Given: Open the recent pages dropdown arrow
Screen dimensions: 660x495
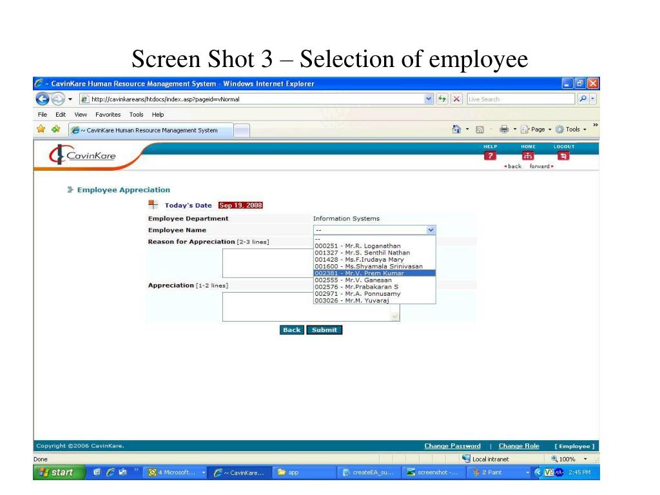Looking at the screenshot, I should click(x=70, y=99).
